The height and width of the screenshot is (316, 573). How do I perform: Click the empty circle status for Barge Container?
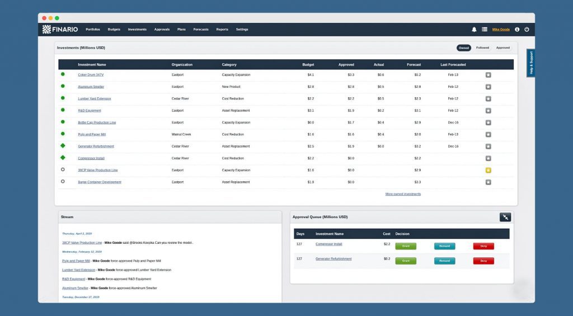(63, 182)
